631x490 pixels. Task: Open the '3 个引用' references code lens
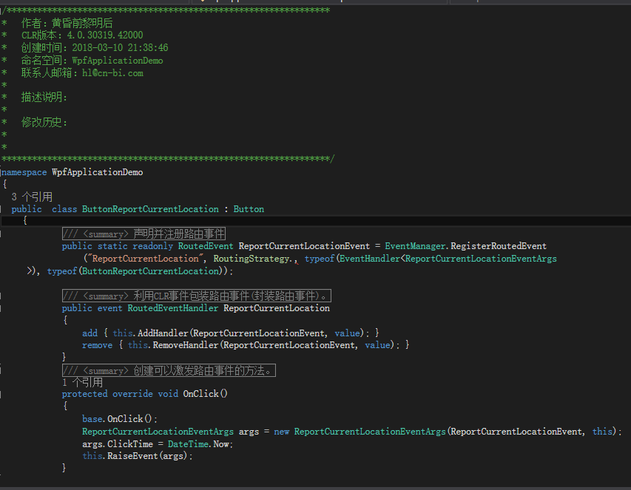(32, 197)
